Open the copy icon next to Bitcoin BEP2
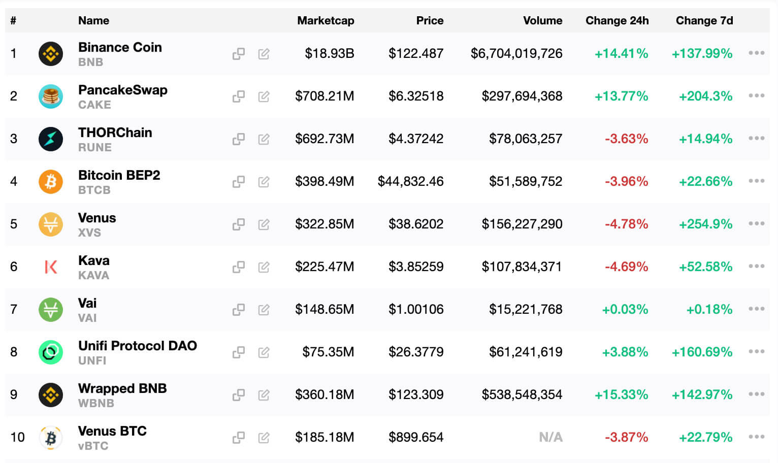Screen dimensions: 778x463 [239, 181]
